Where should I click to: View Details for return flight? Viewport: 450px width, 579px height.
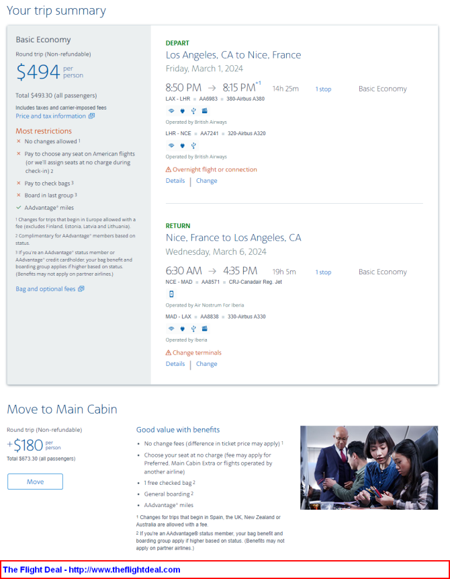coord(175,364)
